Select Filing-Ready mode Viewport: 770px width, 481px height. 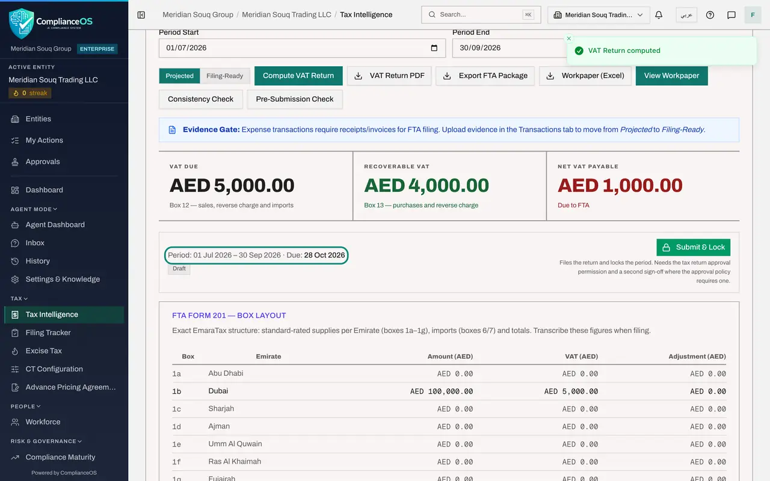(225, 76)
